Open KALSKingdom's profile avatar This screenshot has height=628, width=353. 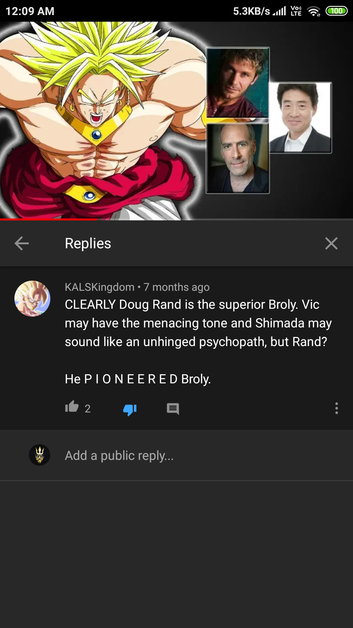(x=32, y=298)
